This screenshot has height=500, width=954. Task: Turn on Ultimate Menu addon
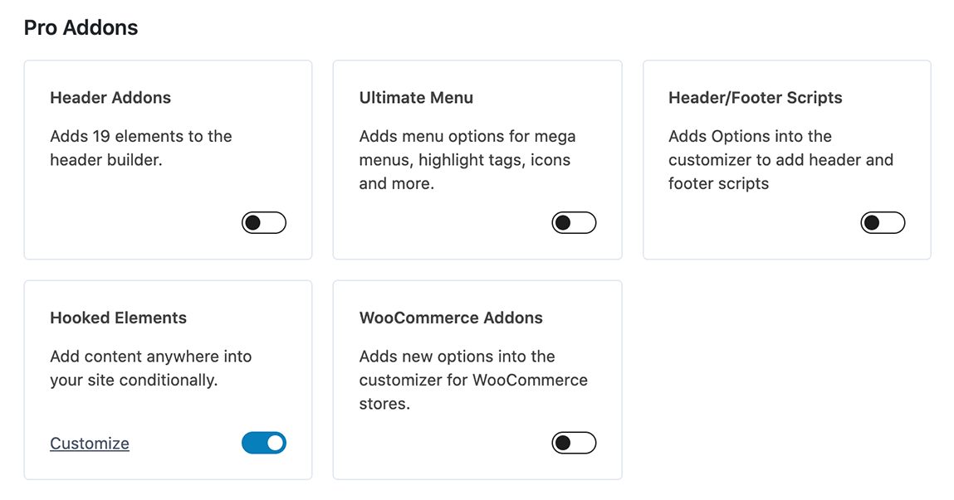574,222
